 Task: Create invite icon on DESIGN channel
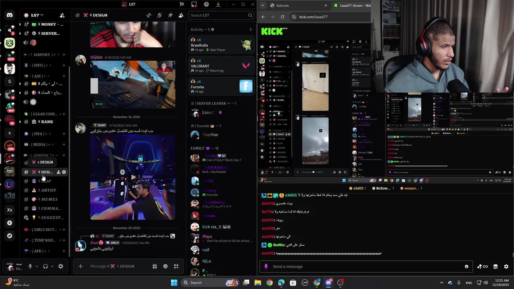(x=58, y=172)
